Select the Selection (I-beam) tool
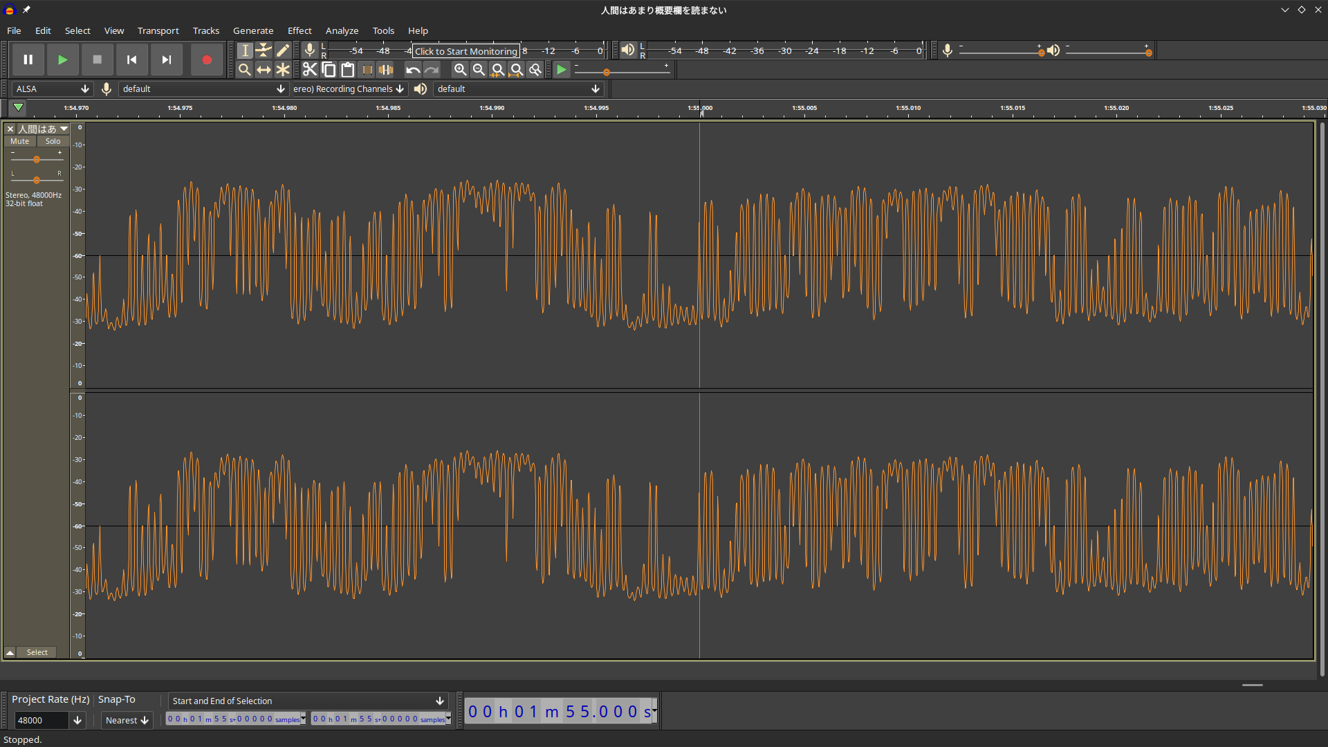 (245, 50)
